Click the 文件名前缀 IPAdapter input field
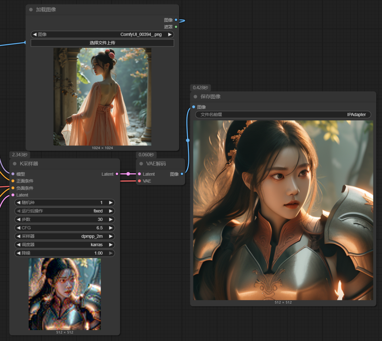 (x=283, y=114)
